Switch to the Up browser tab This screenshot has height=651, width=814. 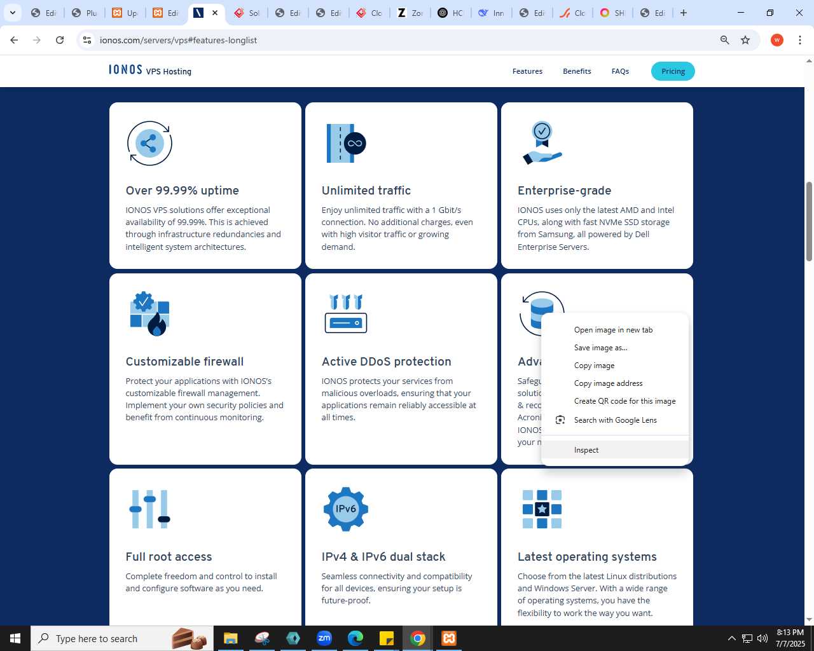[x=125, y=13]
